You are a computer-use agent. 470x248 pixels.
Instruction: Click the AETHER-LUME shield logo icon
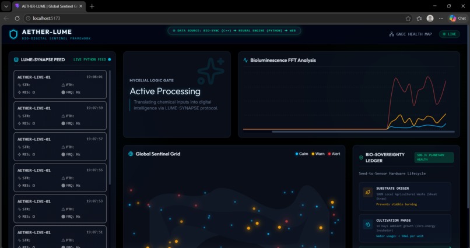point(13,34)
